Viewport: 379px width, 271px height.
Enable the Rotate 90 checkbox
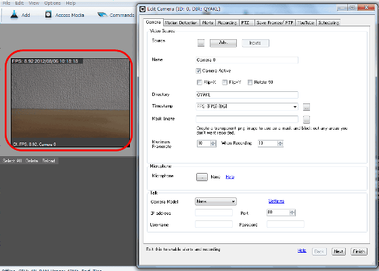[250, 82]
